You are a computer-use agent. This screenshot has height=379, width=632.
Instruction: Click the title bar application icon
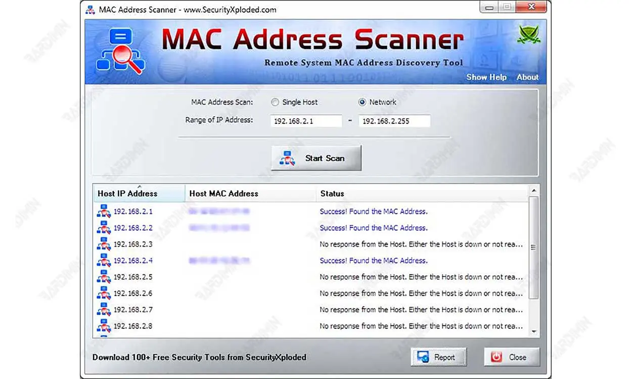(91, 10)
